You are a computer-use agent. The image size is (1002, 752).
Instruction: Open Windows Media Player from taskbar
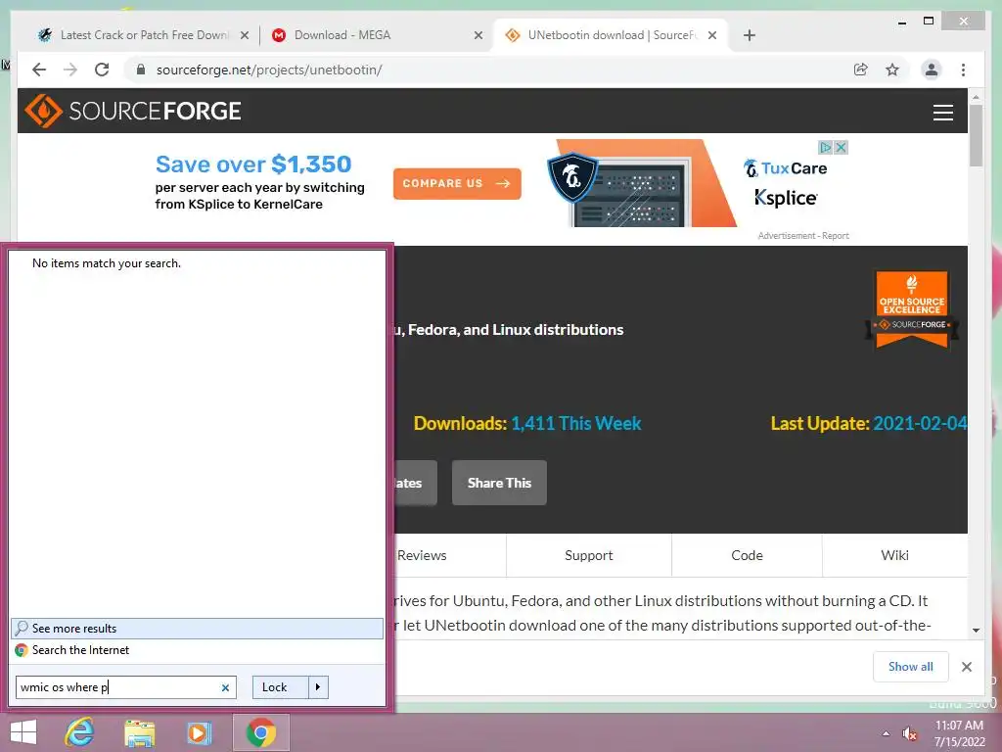199,732
